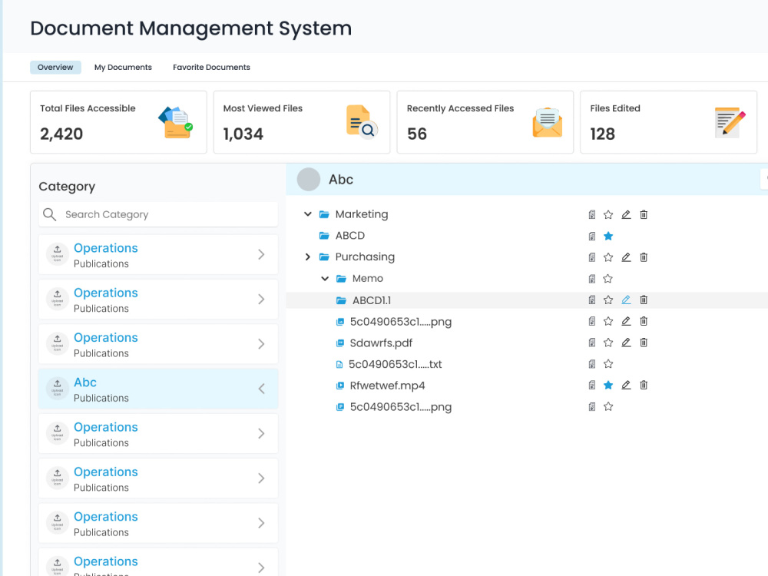Star the Sdawrfs.pdf file as favorite

click(608, 343)
